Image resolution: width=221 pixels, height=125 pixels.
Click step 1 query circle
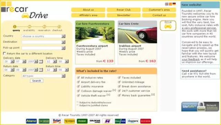[x=15, y=27]
